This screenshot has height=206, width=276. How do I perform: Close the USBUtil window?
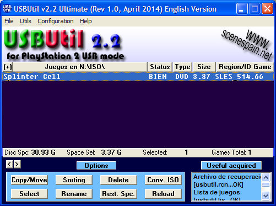[267, 9]
